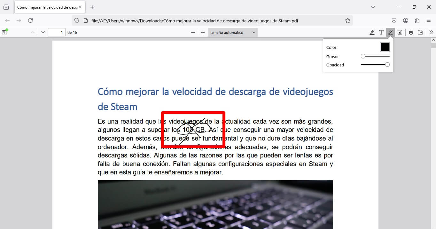The width and height of the screenshot is (436, 229).
Task: Open a new browser tab
Action: point(92,7)
